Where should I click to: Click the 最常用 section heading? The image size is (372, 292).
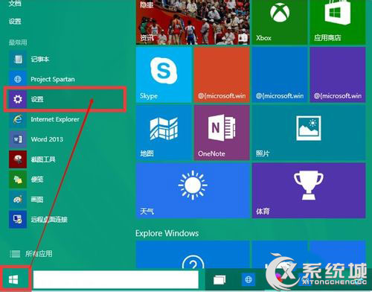click(x=18, y=42)
